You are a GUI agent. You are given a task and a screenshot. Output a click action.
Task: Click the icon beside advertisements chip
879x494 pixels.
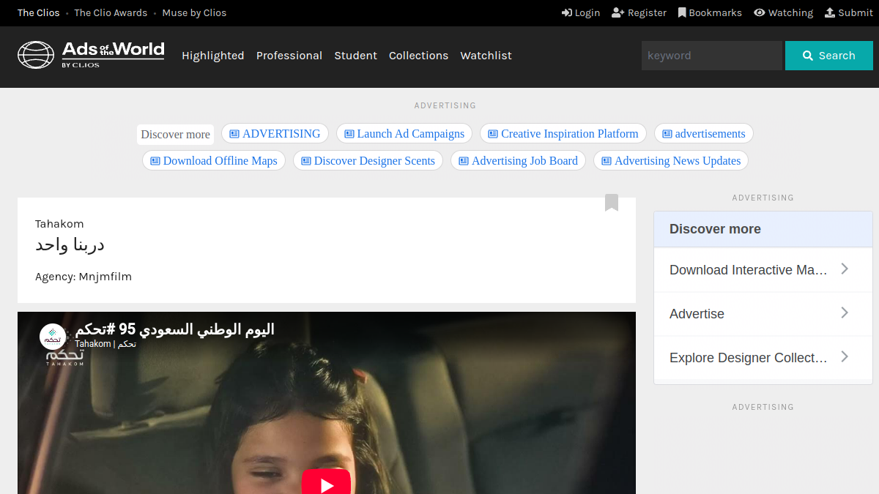coord(667,134)
